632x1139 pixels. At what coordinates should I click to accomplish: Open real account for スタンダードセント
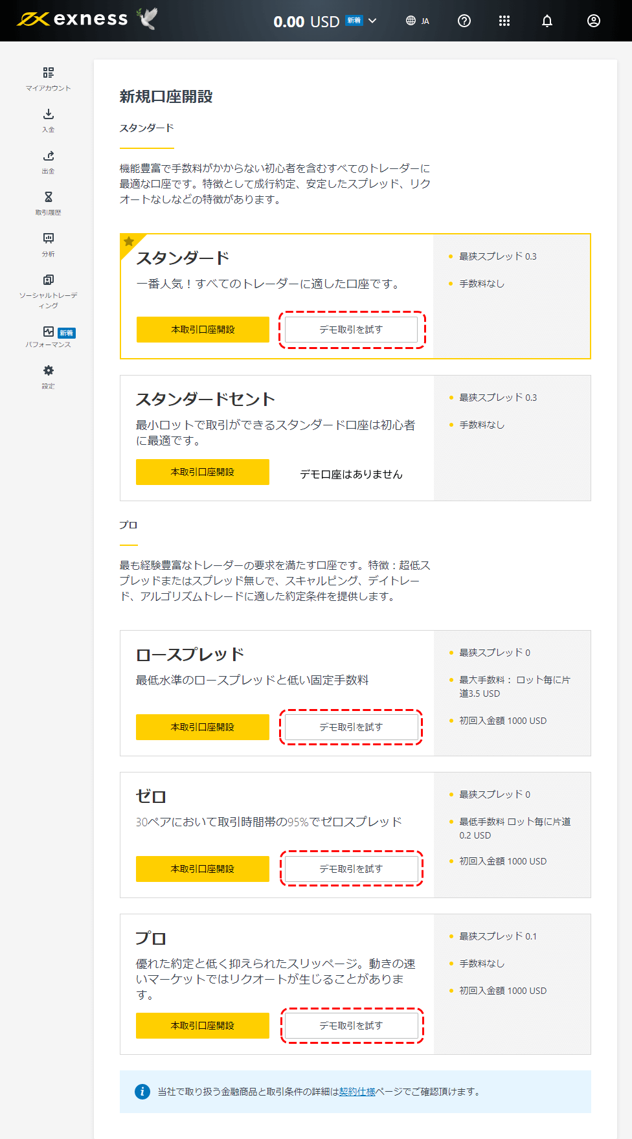coord(203,472)
